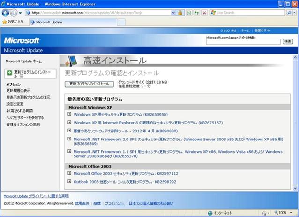Screen dimensions: 299x217
Task: Click scrollbar down arrow in update list
Action: pos(295,188)
